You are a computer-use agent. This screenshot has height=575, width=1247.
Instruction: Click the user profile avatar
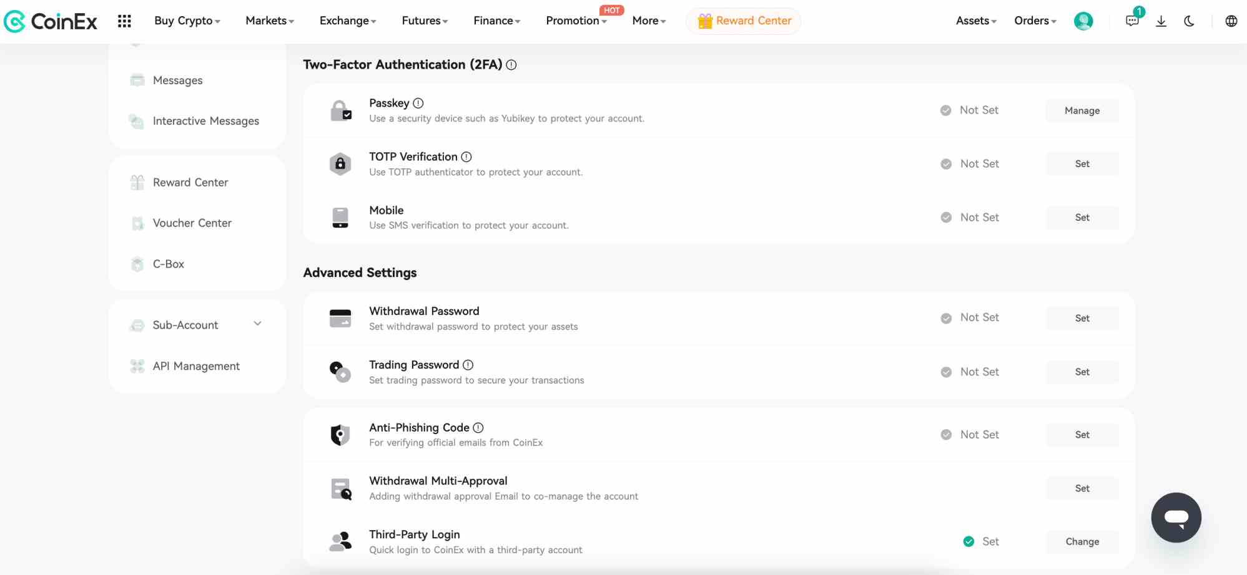pyautogui.click(x=1083, y=21)
